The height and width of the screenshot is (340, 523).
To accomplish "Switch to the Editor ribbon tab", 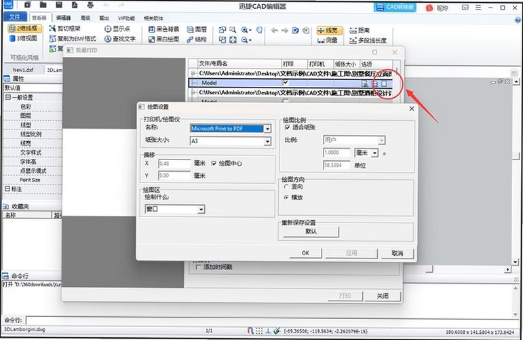I will (x=63, y=18).
